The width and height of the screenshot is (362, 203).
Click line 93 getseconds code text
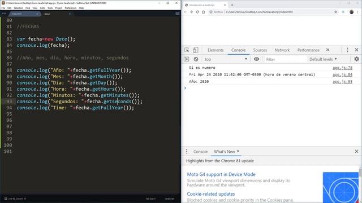[x=117, y=101]
